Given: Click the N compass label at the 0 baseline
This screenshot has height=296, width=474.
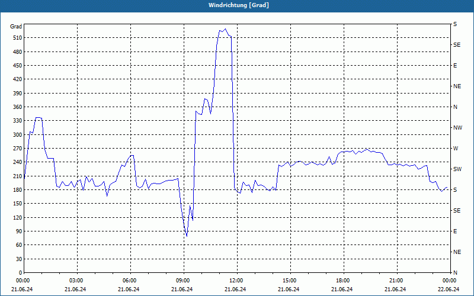Looking at the screenshot, I should [x=455, y=272].
